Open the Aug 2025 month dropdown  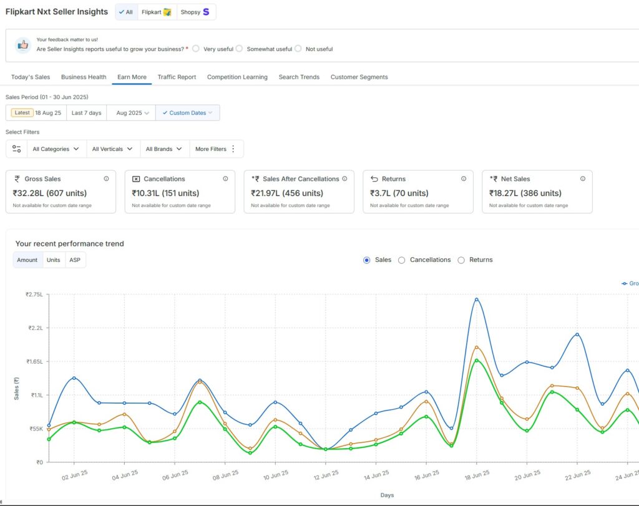[x=132, y=113]
